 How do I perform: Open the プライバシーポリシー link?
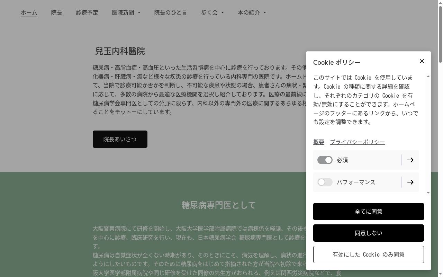click(x=357, y=142)
